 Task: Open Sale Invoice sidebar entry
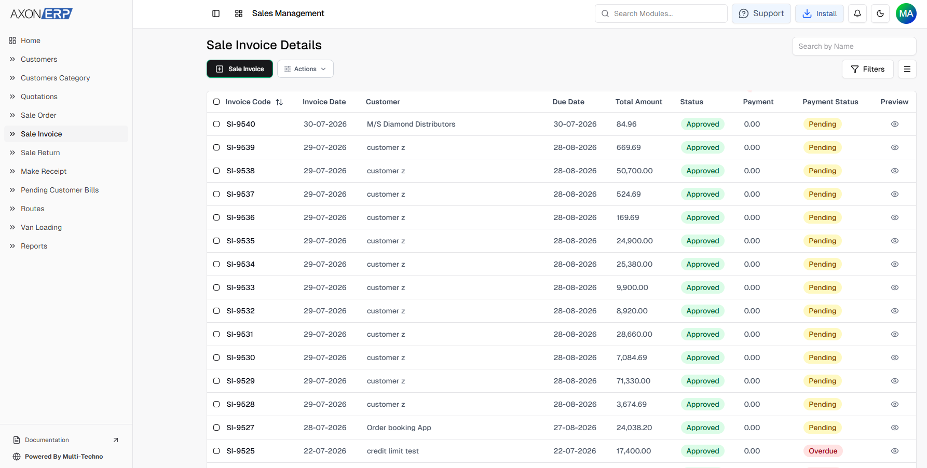(x=66, y=134)
